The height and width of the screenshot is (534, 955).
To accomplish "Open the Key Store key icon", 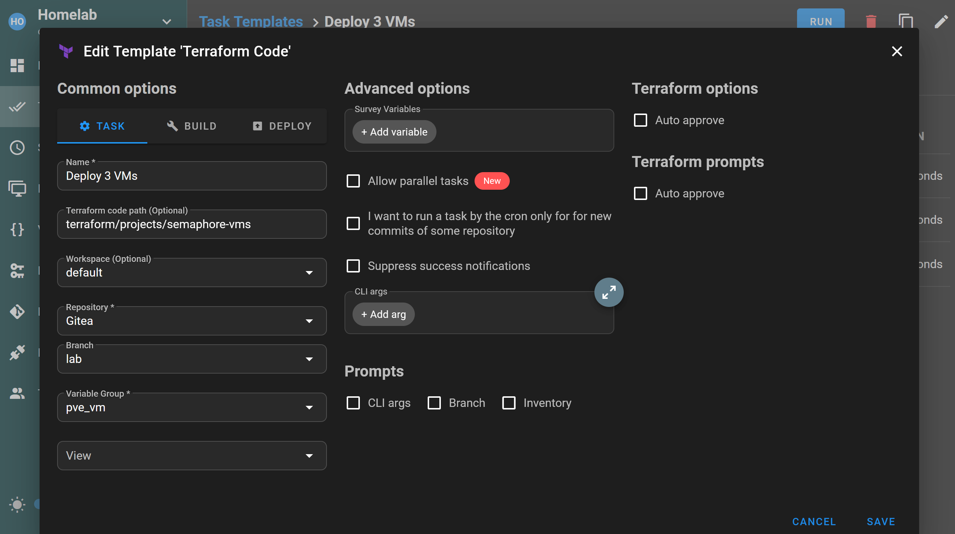I will click(x=17, y=271).
